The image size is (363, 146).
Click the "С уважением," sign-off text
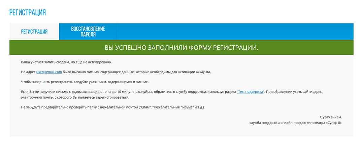pyautogui.click(x=331, y=117)
